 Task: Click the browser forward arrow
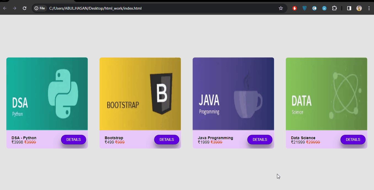[15, 8]
